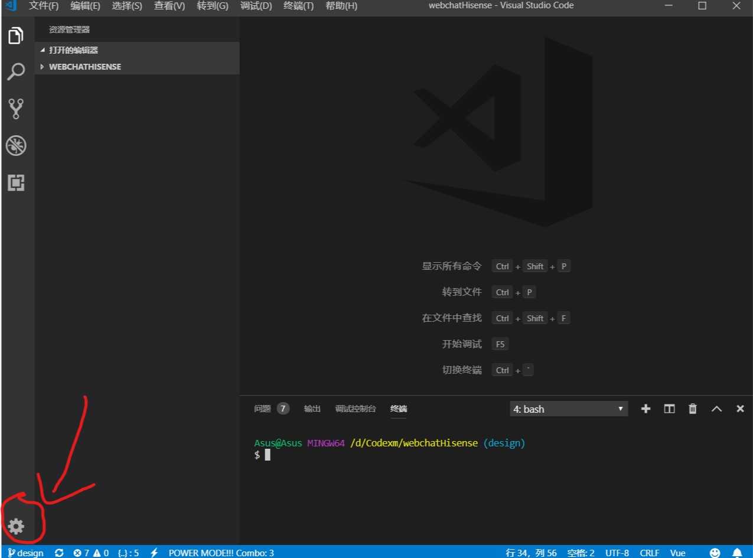The image size is (753, 558).
Task: Synchronize changes in status bar
Action: point(59,553)
